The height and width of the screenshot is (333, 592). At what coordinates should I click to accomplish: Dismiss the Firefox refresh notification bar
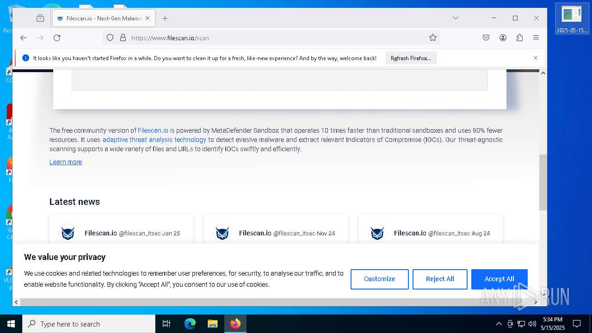[x=536, y=58]
